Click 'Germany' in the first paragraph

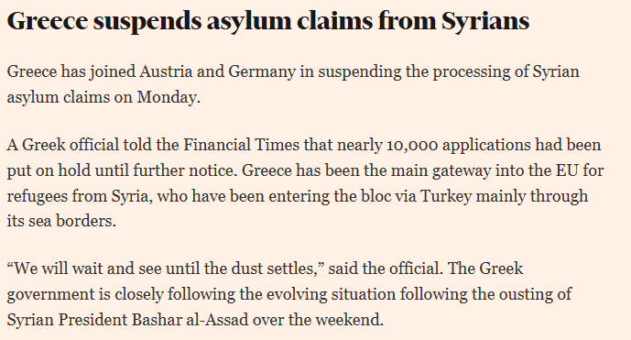point(262,72)
